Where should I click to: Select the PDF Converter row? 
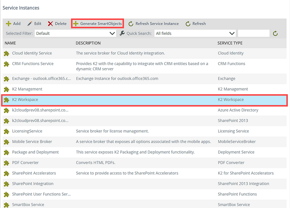(x=25, y=163)
